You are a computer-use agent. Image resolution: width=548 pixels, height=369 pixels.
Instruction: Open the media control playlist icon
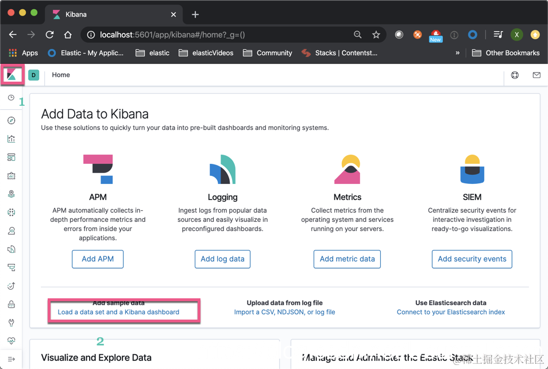[x=498, y=34]
